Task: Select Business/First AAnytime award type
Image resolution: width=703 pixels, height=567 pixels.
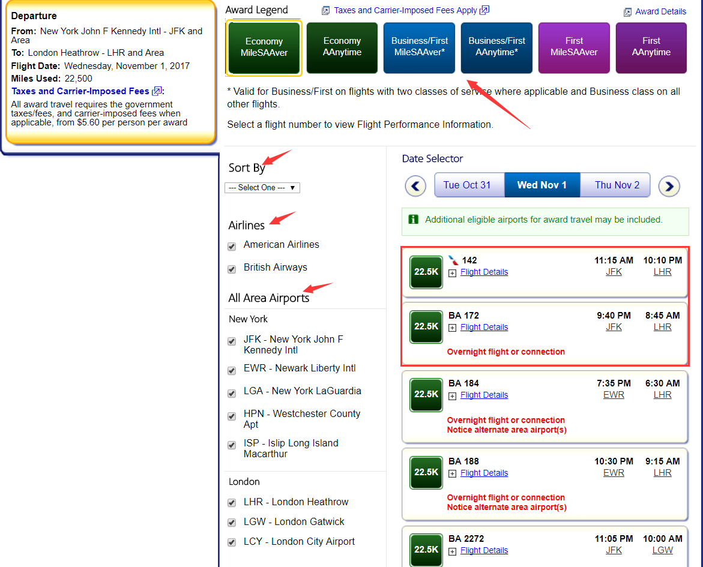Action: tap(496, 47)
